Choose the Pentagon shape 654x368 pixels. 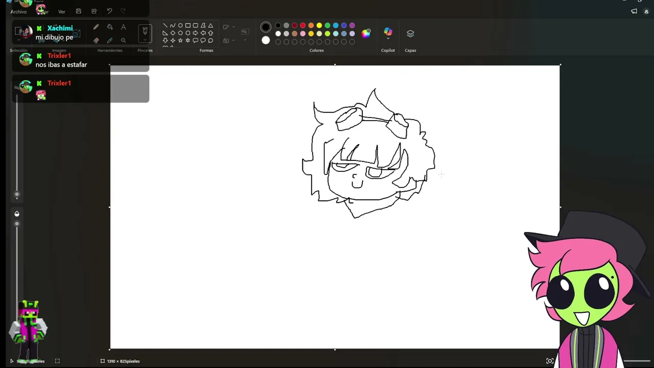(x=180, y=33)
